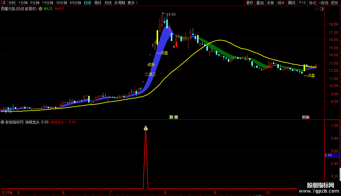Open dropdown next to 西藏天路 title

click(x=40, y=9)
